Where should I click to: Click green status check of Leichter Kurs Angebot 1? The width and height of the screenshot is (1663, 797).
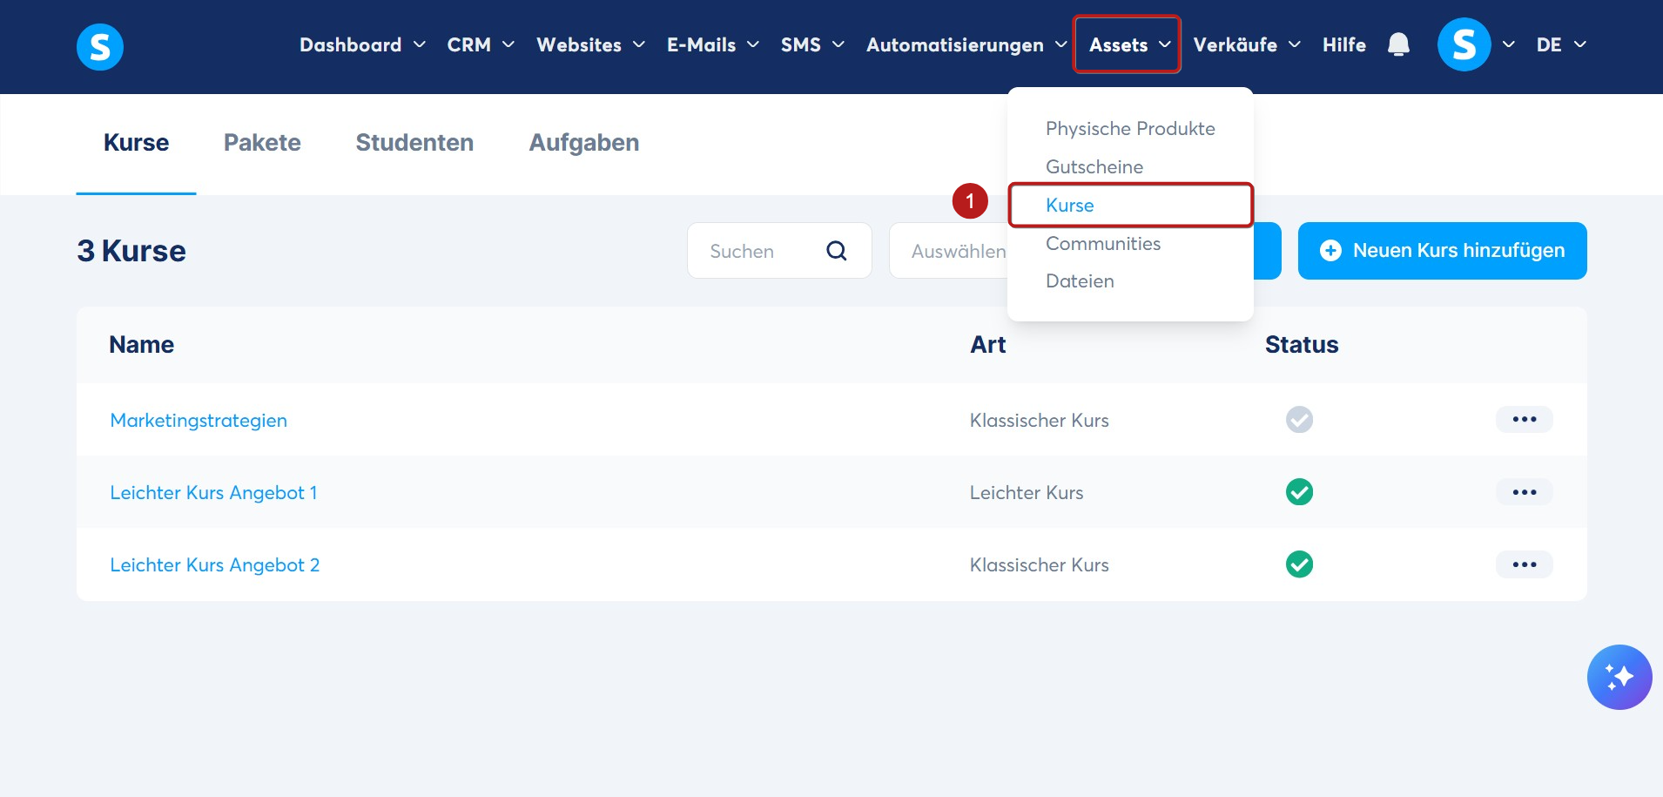pyautogui.click(x=1299, y=492)
